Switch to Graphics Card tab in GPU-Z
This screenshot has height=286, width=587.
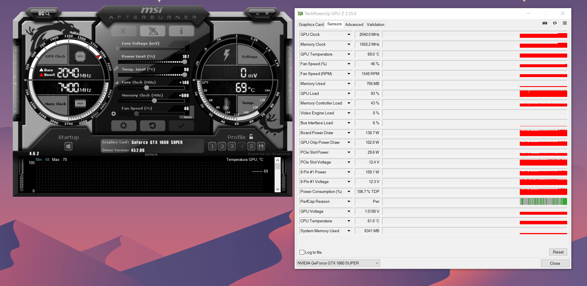point(311,24)
